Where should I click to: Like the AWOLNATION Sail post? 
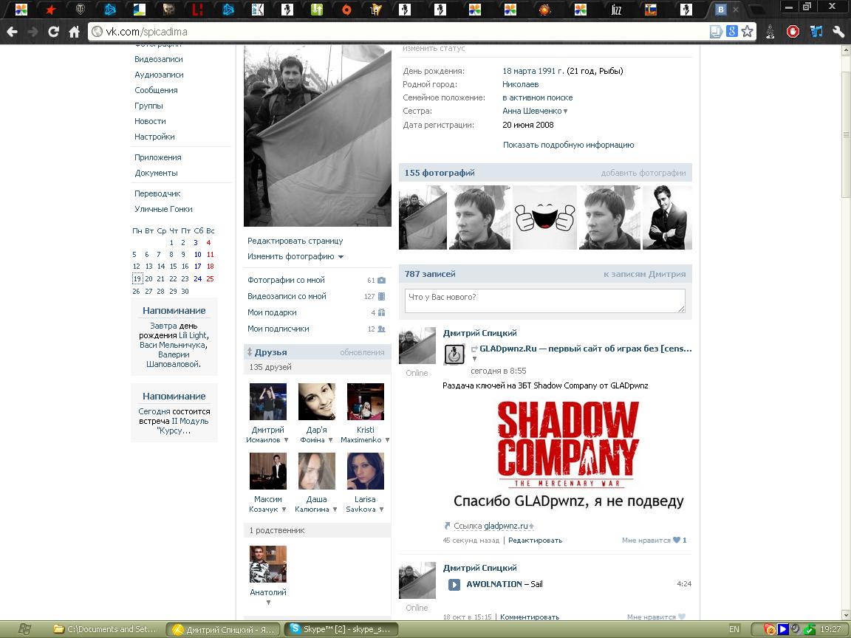click(x=681, y=617)
